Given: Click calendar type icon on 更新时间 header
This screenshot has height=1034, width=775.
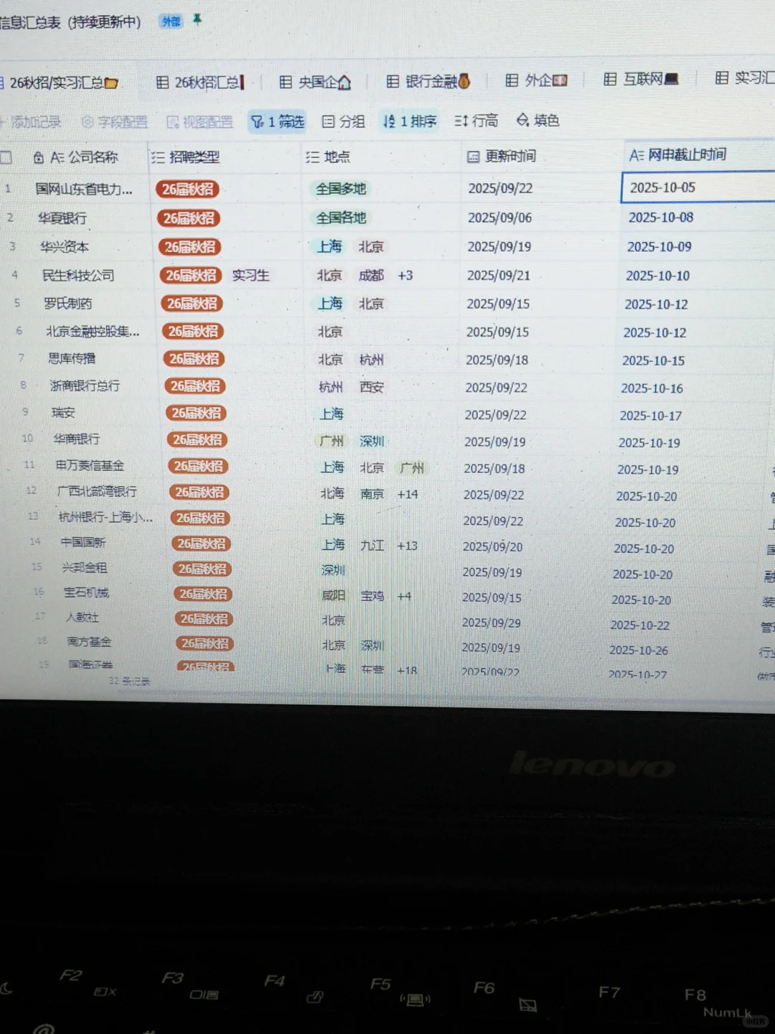Looking at the screenshot, I should (x=474, y=156).
